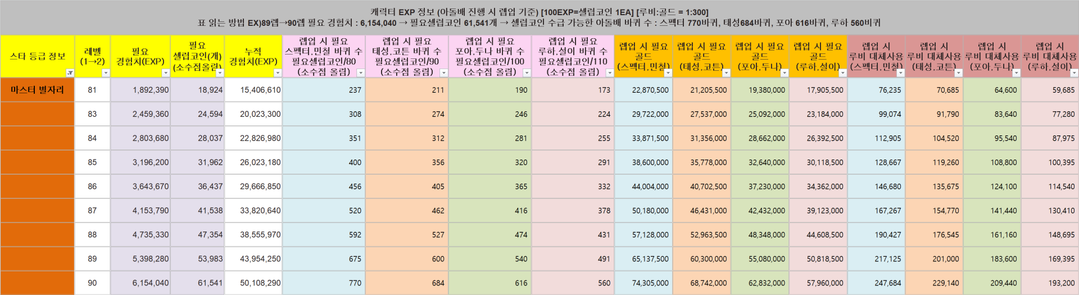The image size is (1079, 295).
Task: Open filter for 필요셀럽코인/100 포아,두나 column
Action: pos(527,73)
